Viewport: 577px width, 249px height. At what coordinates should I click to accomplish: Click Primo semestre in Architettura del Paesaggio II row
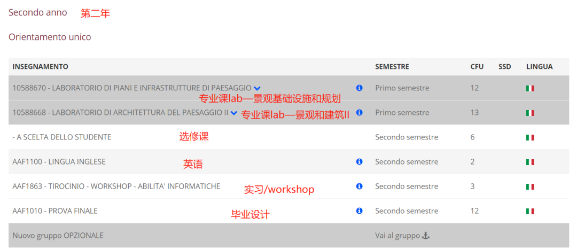point(402,113)
